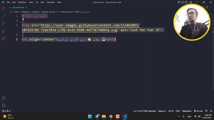Click the VS Code logo icon
Screen dimensions: 214x120
3,2
